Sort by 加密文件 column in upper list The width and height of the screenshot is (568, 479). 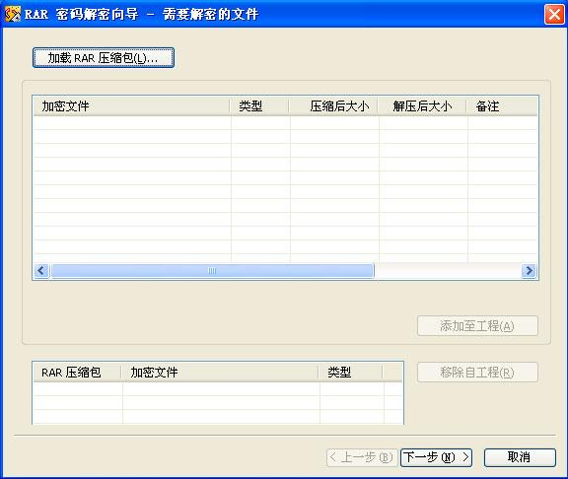tap(131, 106)
